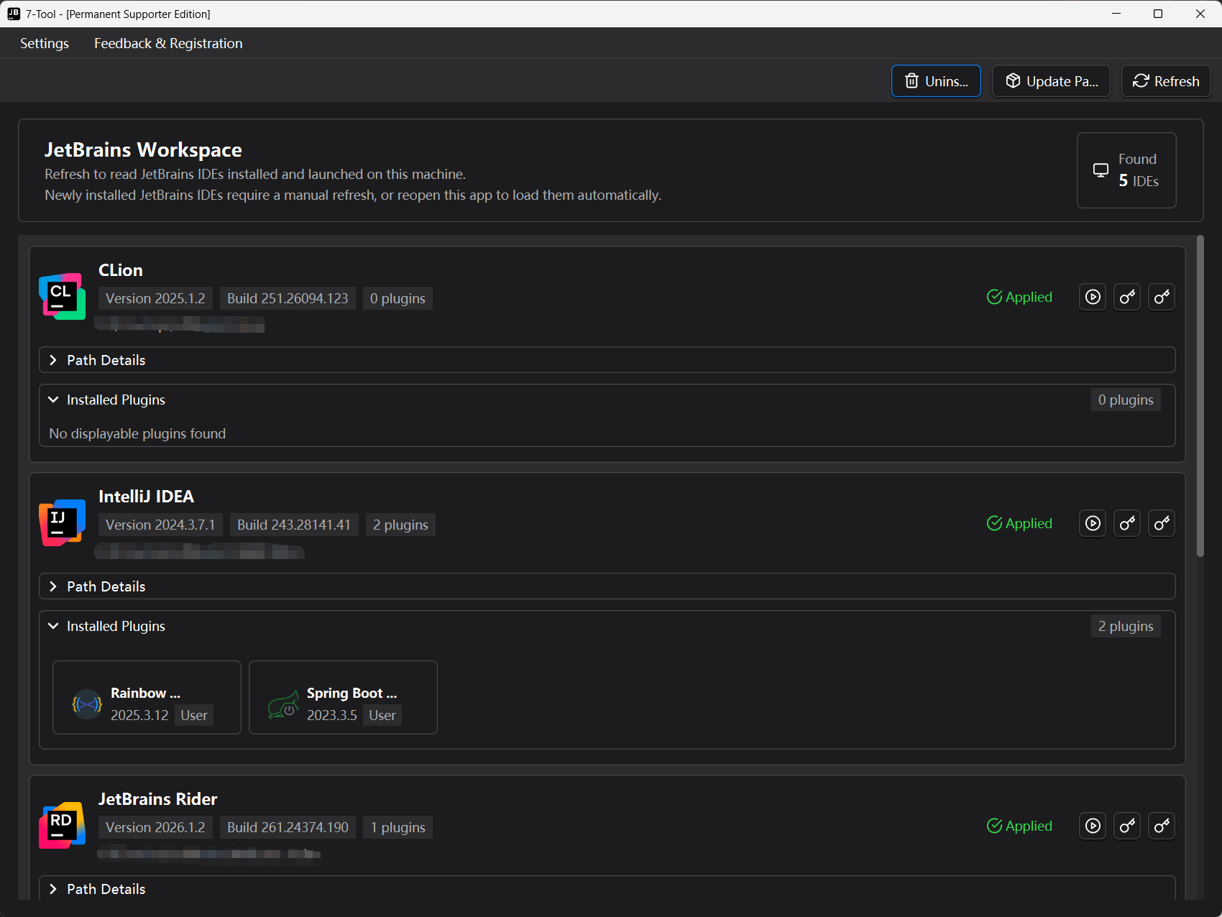The height and width of the screenshot is (917, 1222).
Task: Click the Uninstall button with trash icon
Action: [936, 81]
